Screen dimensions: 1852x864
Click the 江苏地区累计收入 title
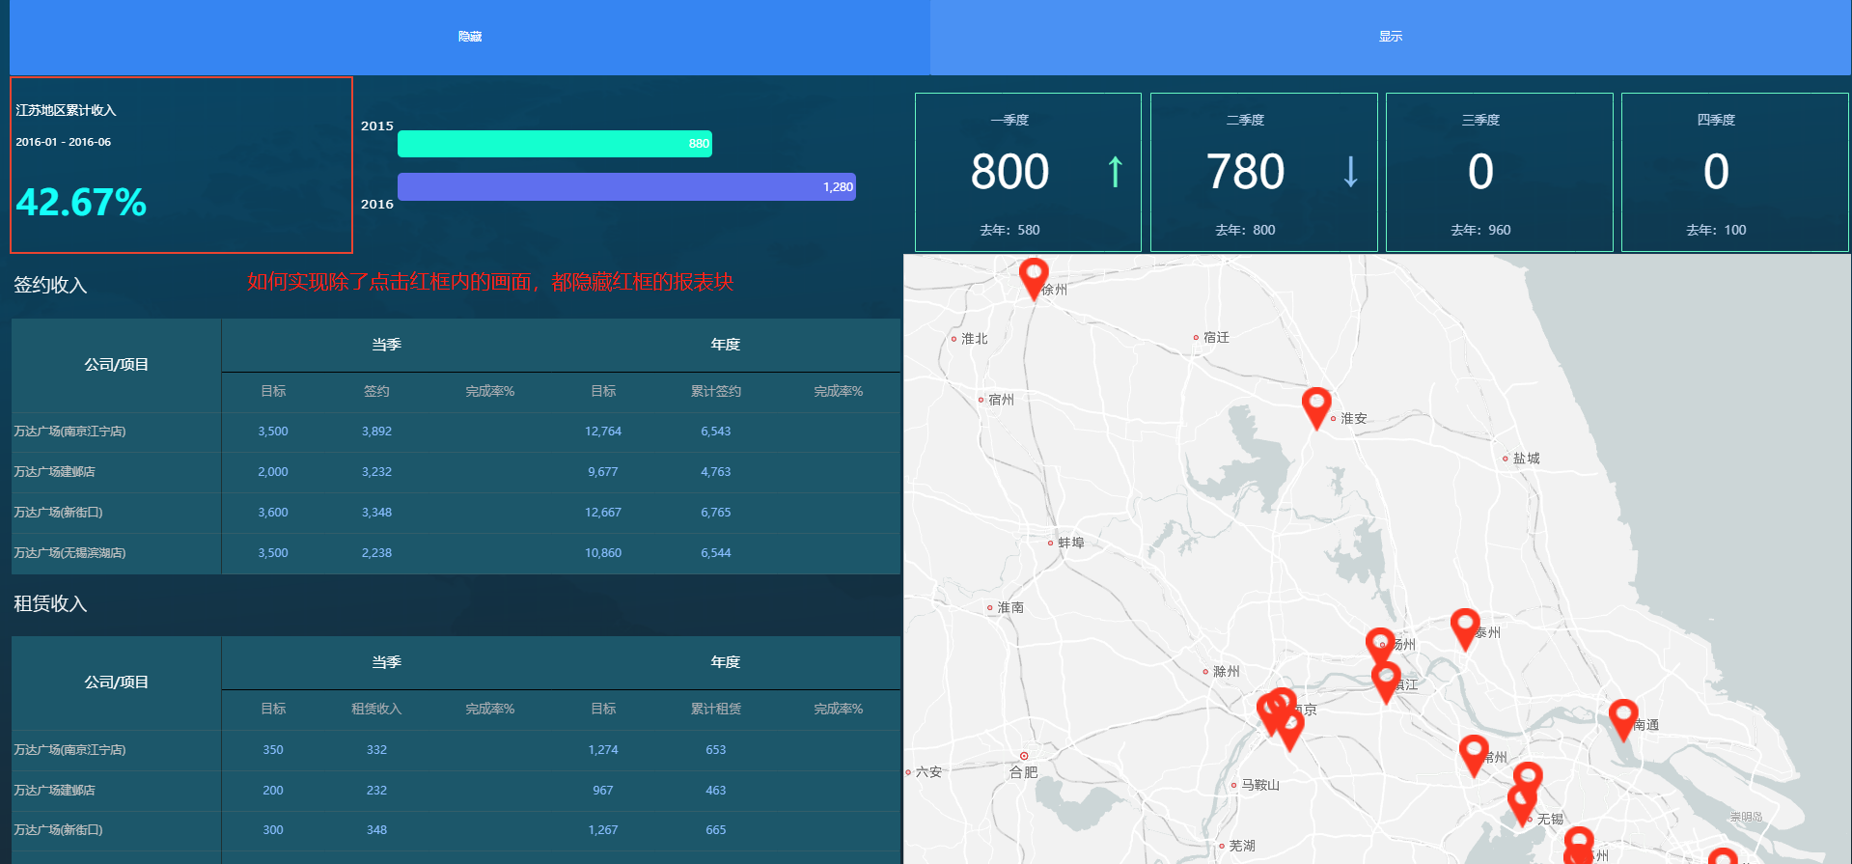point(66,110)
